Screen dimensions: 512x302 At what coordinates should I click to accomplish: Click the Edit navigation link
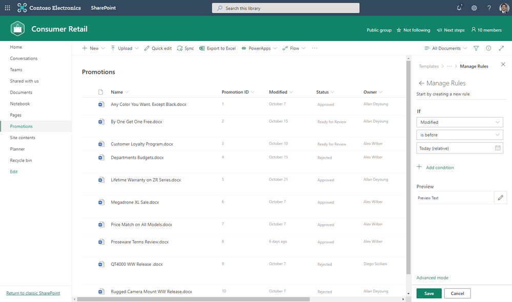pyautogui.click(x=14, y=171)
